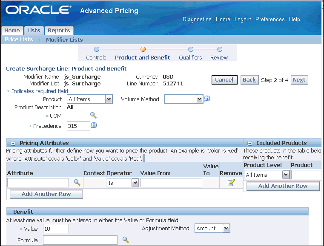Click the Benefit Value field with 10
The image size is (324, 246).
pos(56,229)
